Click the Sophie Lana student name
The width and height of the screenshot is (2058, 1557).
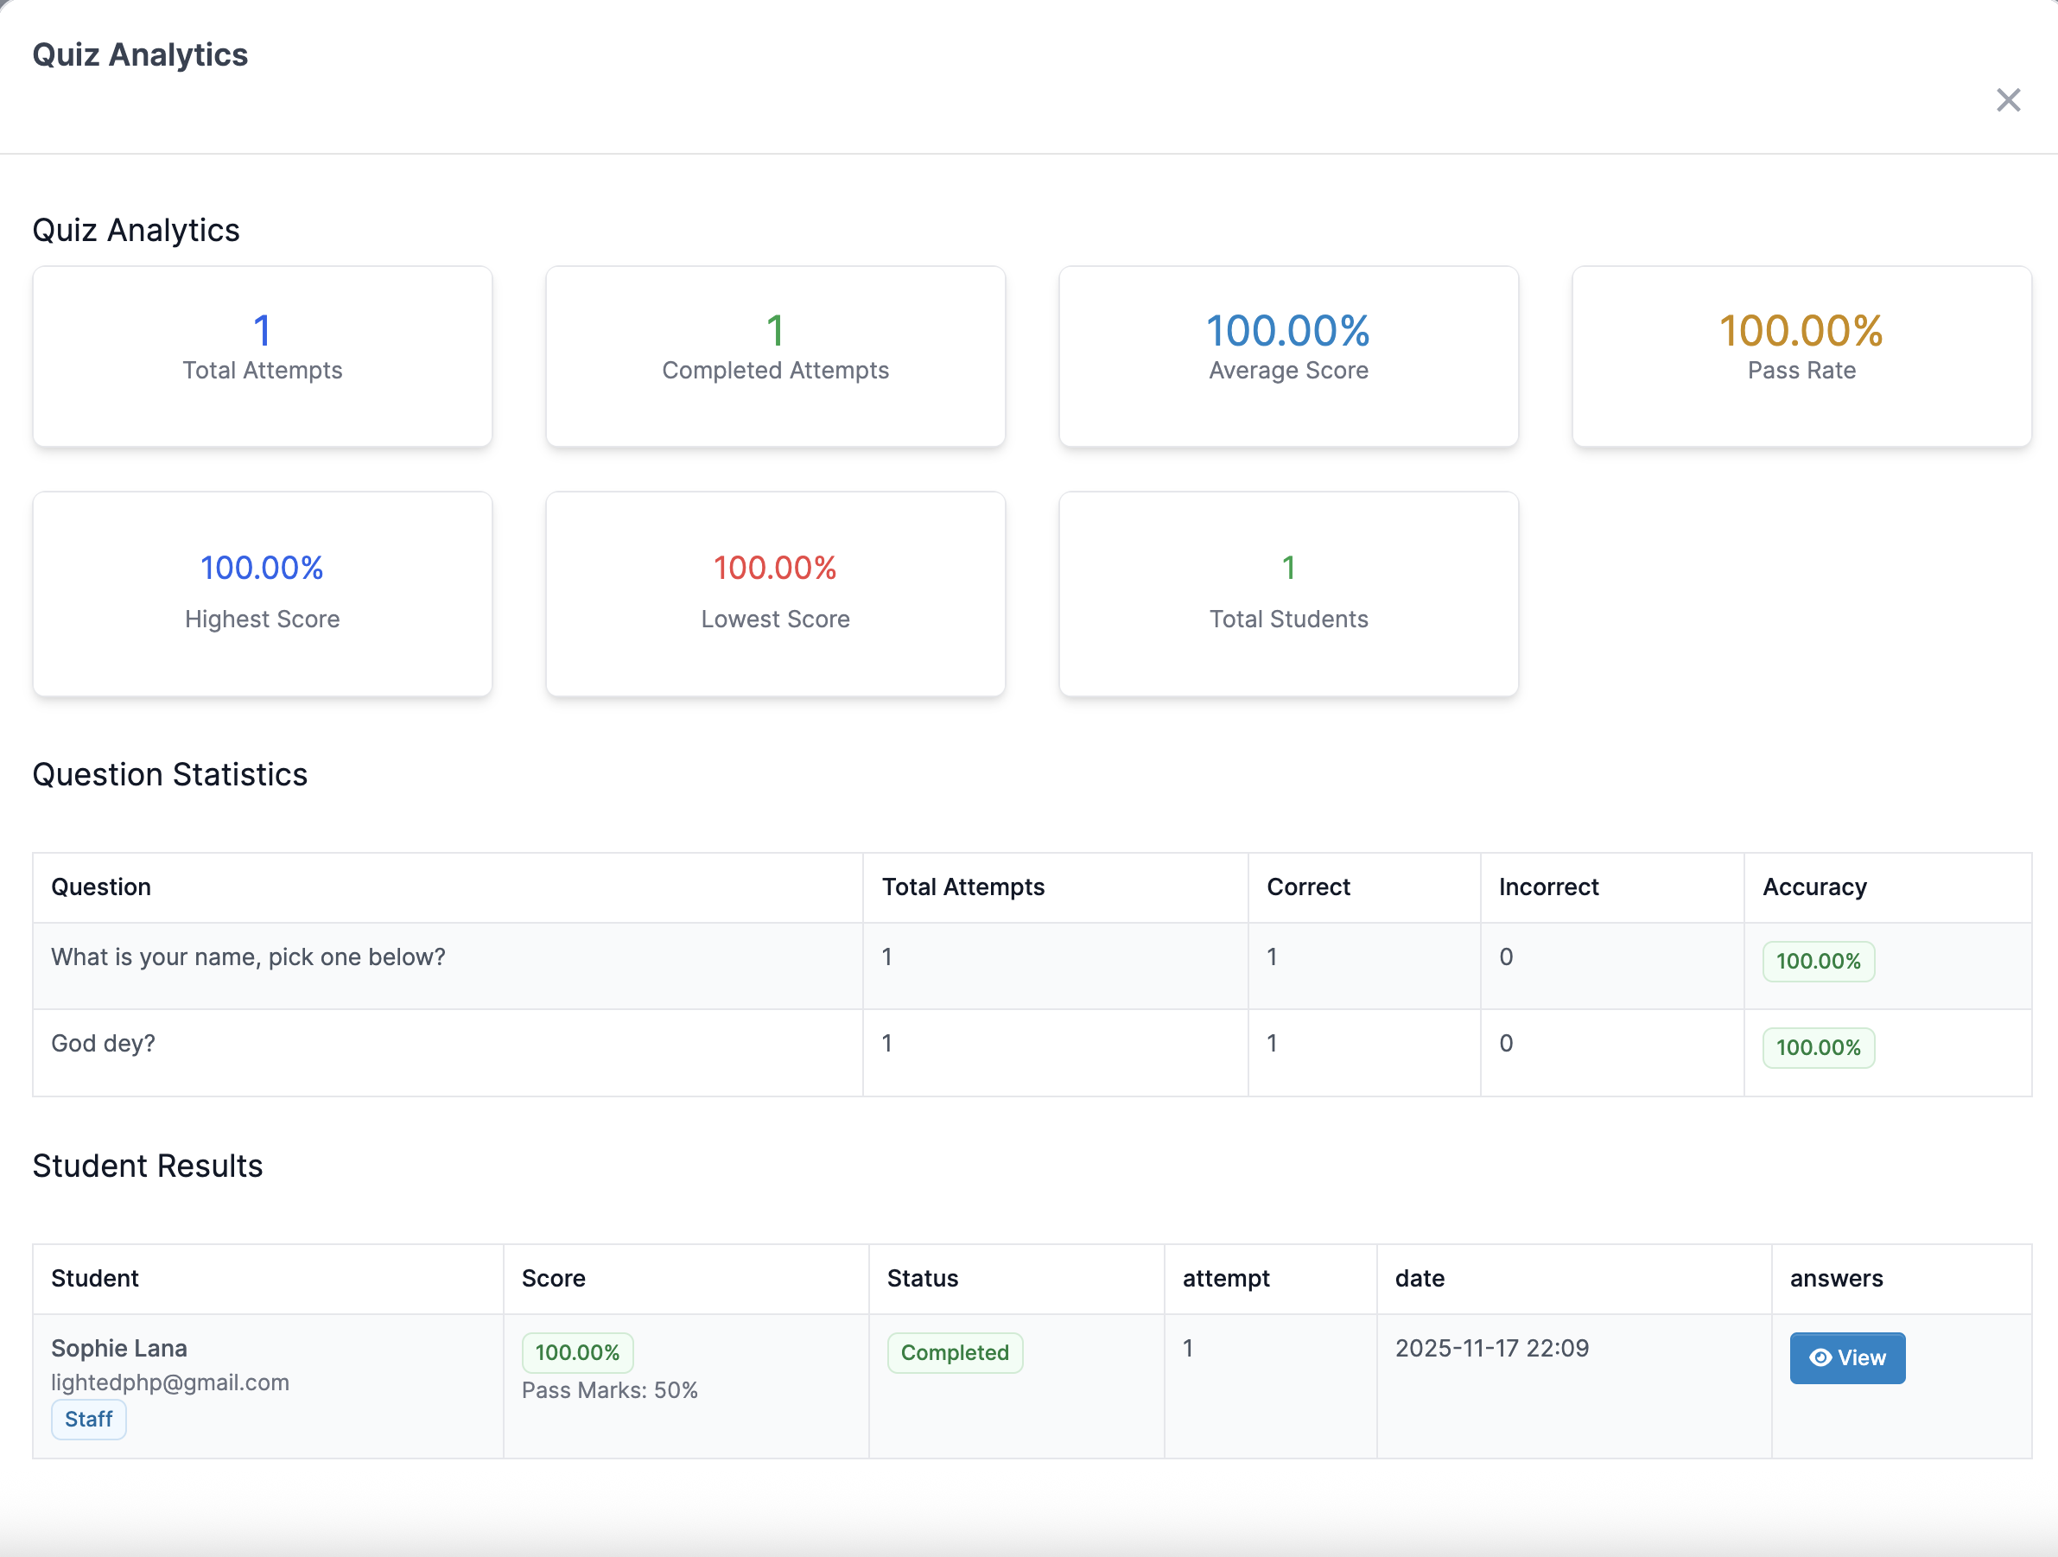(x=119, y=1348)
